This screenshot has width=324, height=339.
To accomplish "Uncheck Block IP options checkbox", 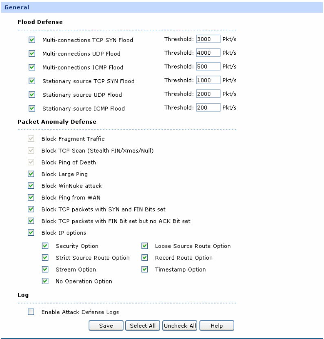I will tap(31, 233).
